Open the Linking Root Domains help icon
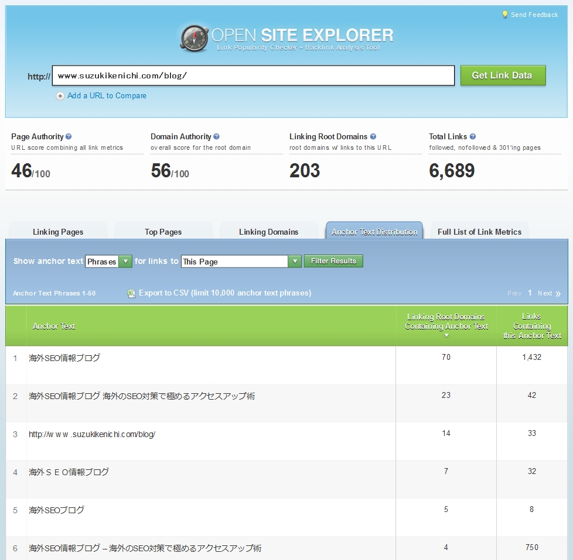 pos(373,136)
